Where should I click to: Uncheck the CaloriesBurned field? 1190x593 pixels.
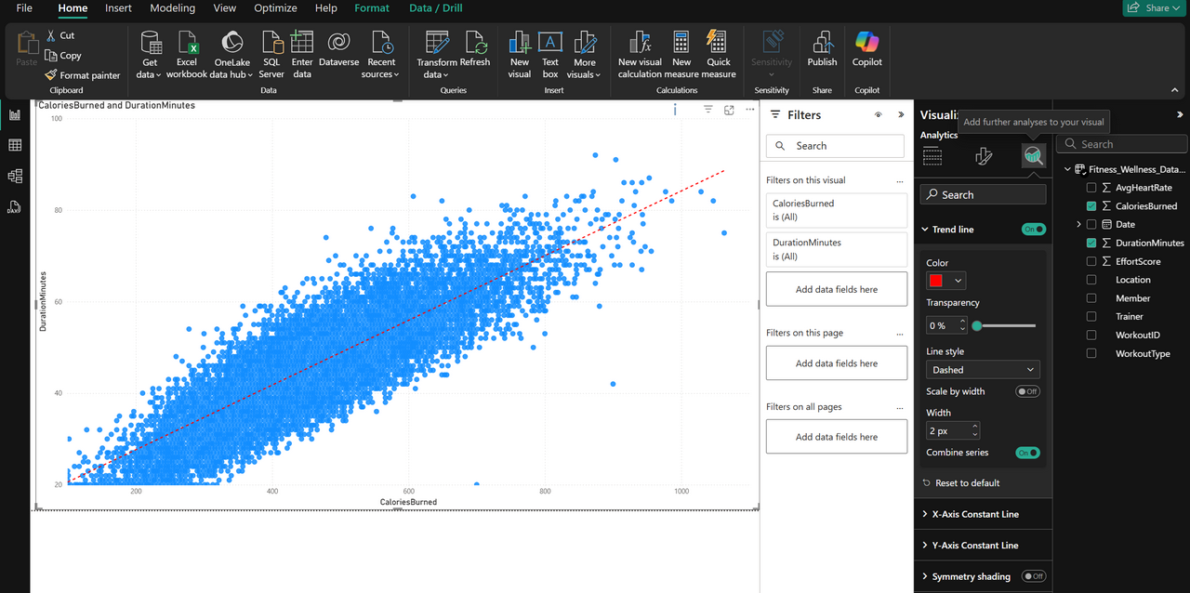pyautogui.click(x=1091, y=206)
